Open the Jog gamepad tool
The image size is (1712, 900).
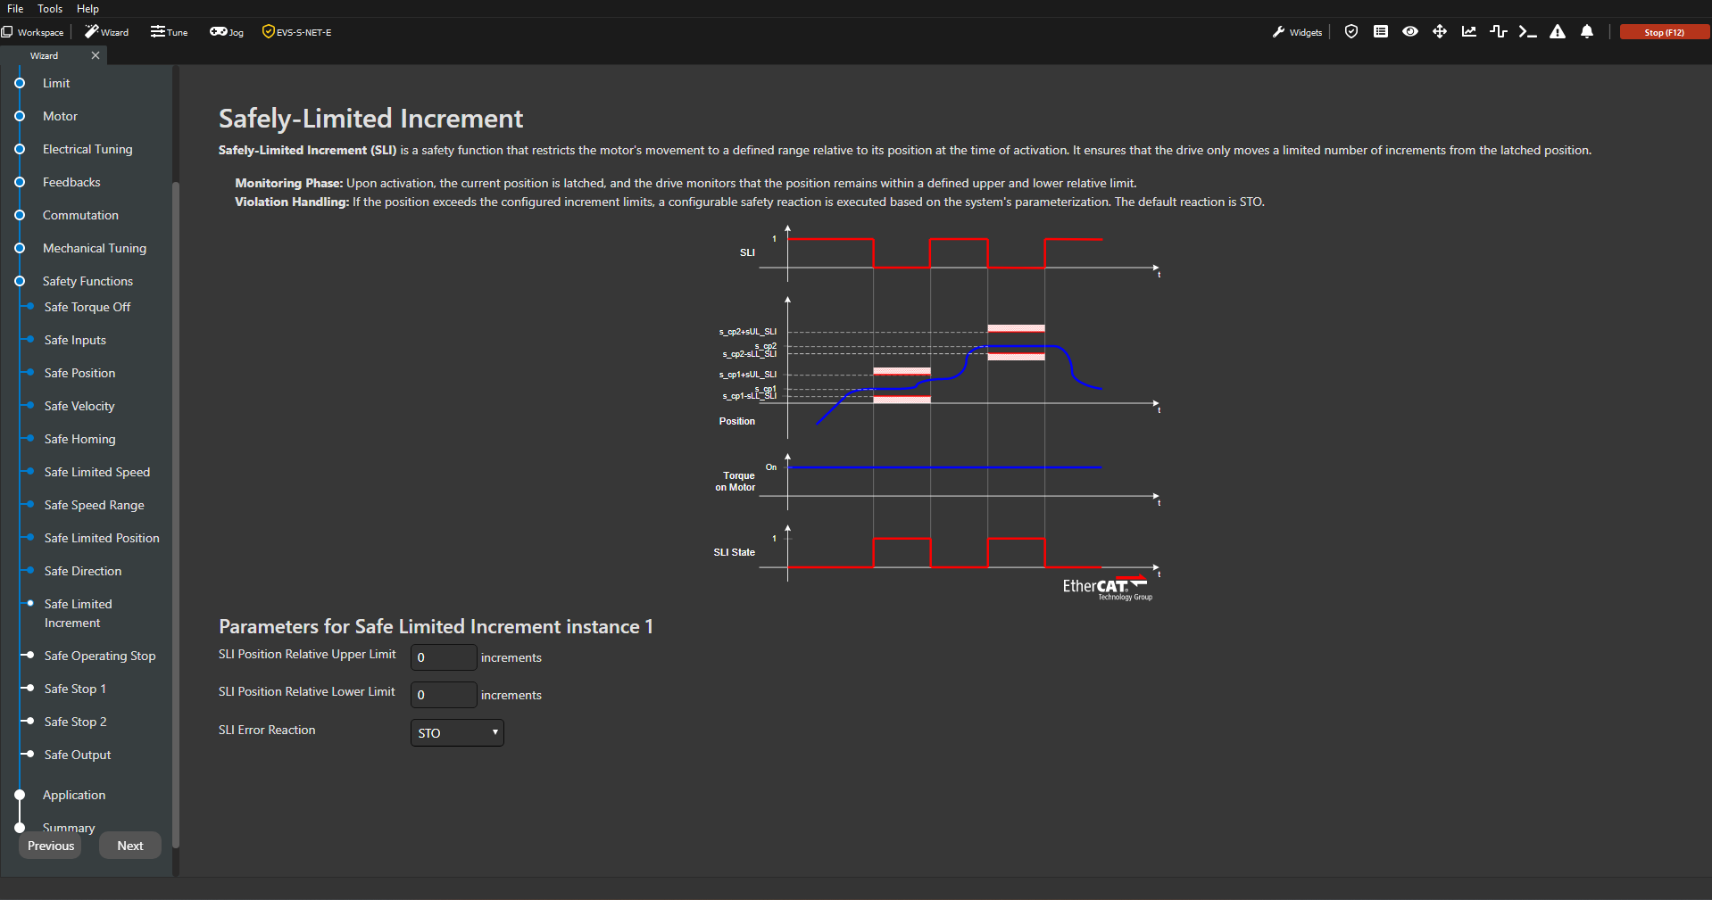[x=227, y=32]
